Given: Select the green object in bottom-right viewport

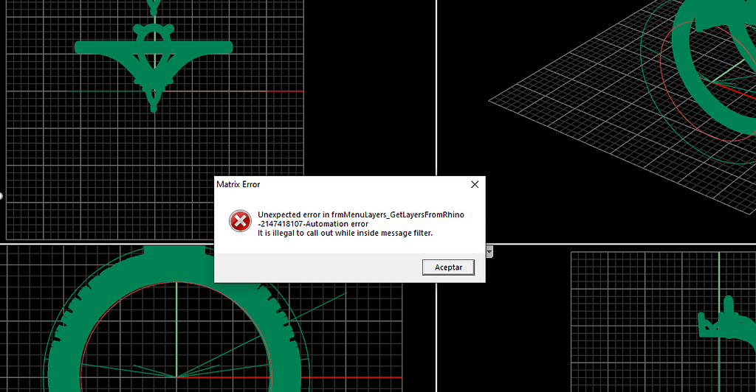Looking at the screenshot, I should coord(727,327).
